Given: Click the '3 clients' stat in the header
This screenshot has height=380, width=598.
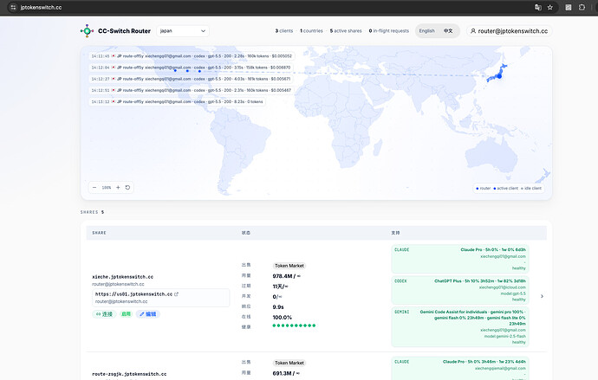Looking at the screenshot, I should (x=284, y=31).
